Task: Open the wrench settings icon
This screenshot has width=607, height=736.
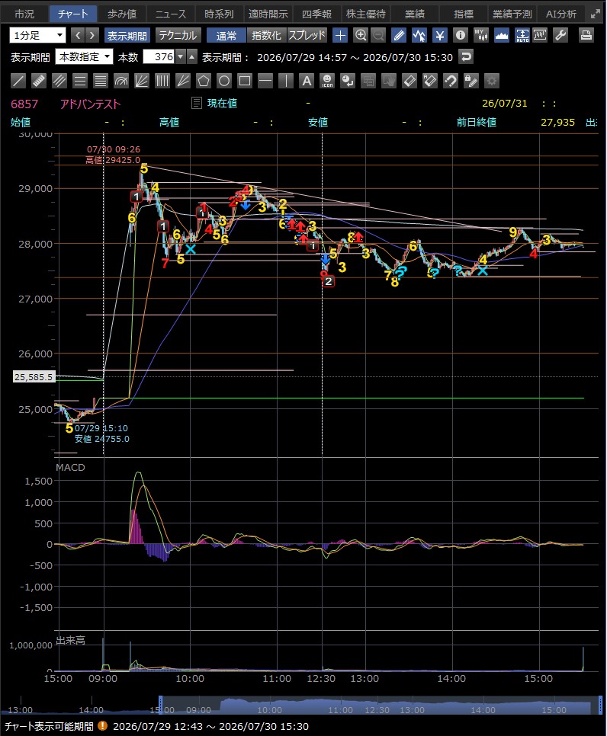Action: coord(560,35)
